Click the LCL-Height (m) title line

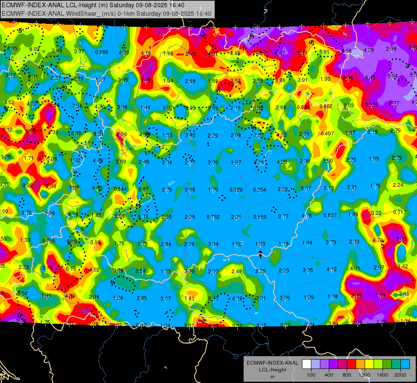pos(93,5)
